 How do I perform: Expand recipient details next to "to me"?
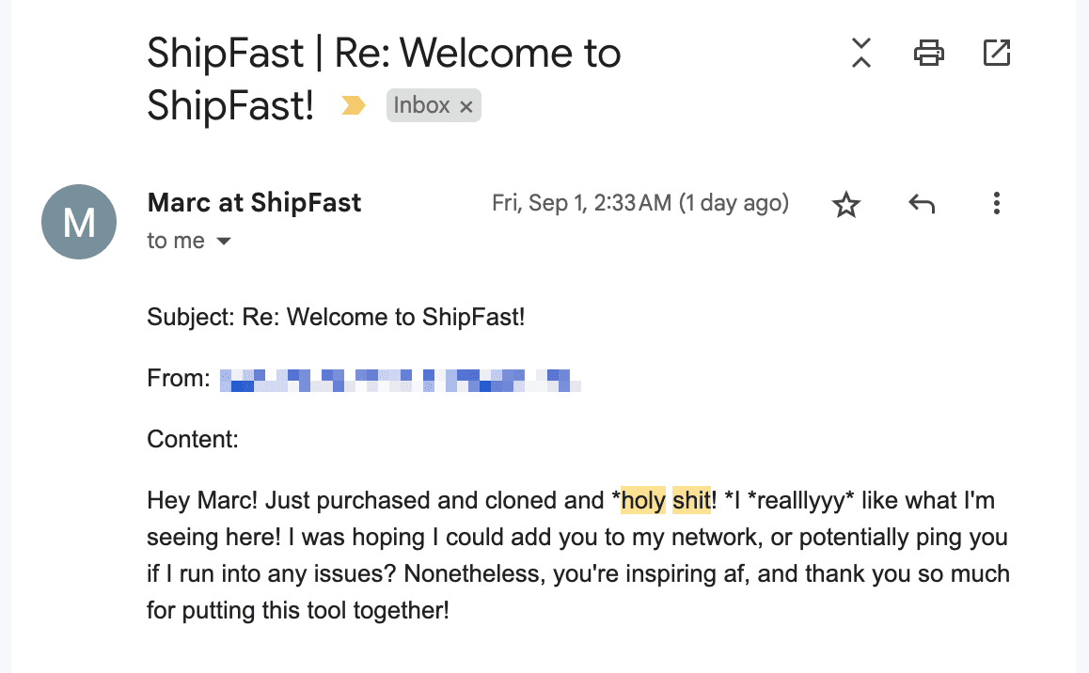pos(224,242)
